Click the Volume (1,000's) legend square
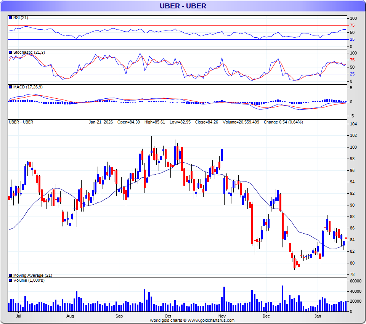 coord(10,280)
